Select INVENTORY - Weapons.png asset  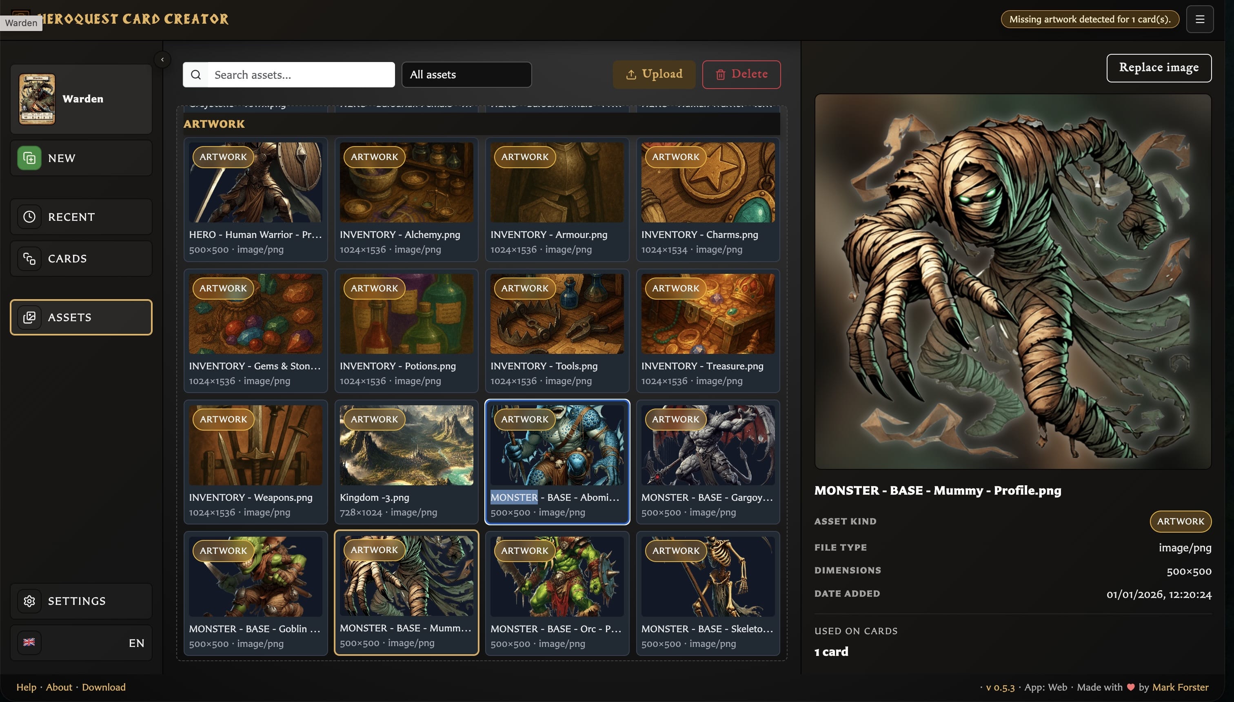coord(255,462)
